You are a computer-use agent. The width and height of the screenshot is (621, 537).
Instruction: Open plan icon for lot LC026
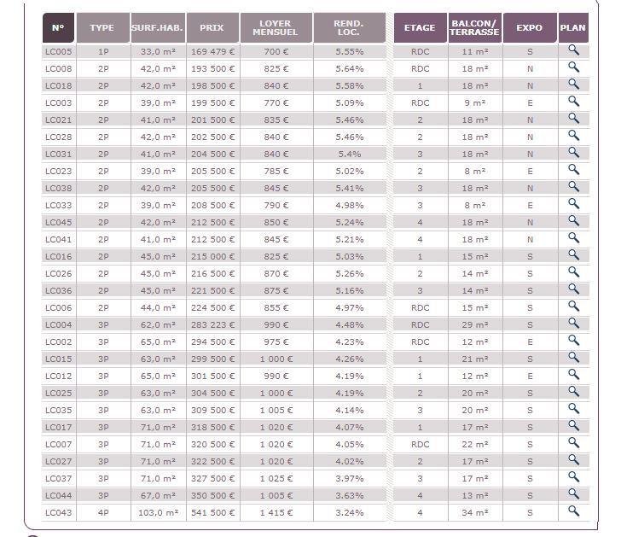(x=573, y=272)
